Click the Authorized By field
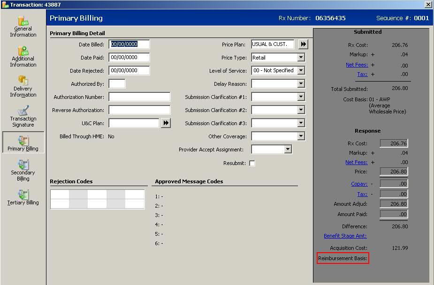The image size is (434, 285). 117,84
